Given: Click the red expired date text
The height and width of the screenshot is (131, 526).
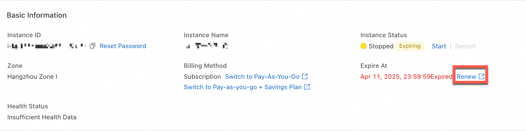Looking at the screenshot, I should [406, 77].
